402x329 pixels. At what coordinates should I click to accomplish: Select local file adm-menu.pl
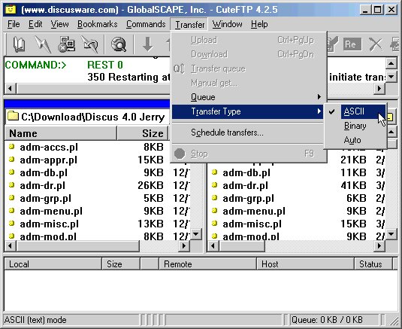[x=51, y=211]
